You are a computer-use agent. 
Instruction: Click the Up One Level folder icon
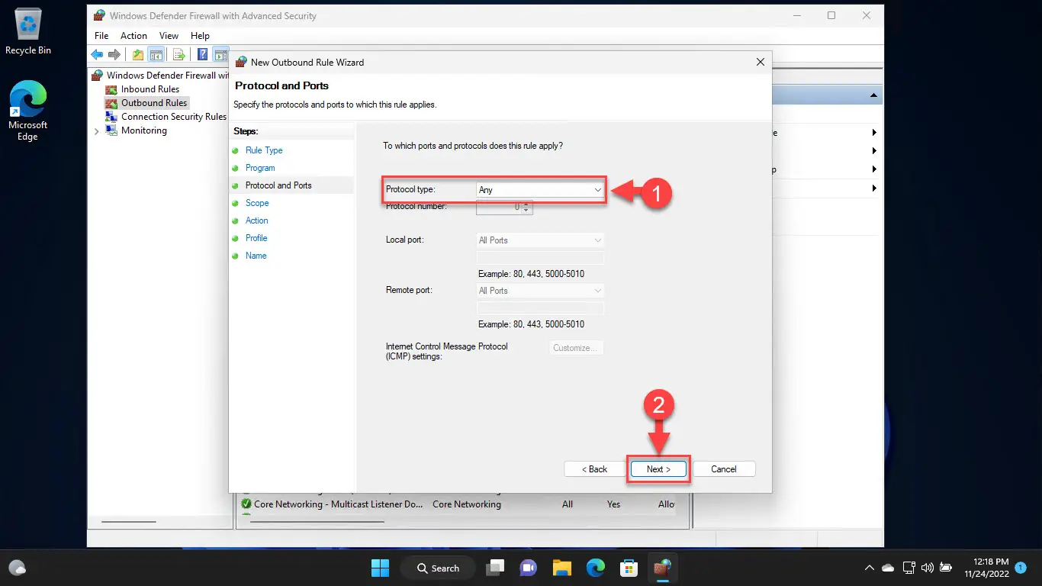click(138, 54)
